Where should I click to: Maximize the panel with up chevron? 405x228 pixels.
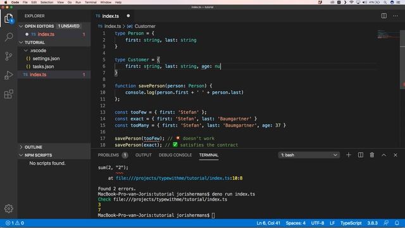tap(384, 155)
